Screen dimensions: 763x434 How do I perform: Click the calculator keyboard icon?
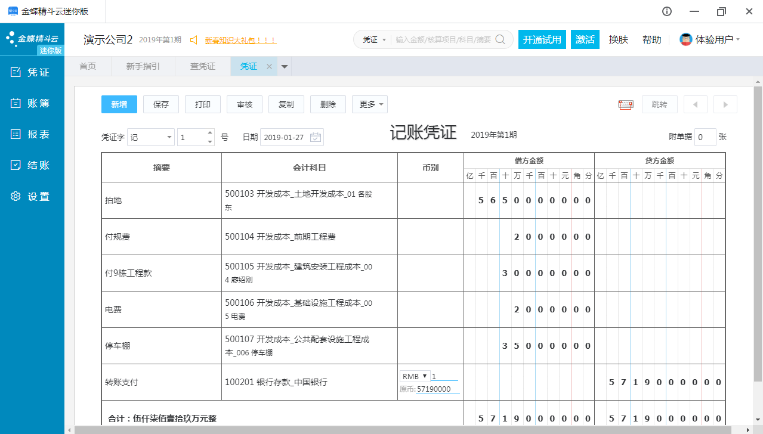[626, 105]
